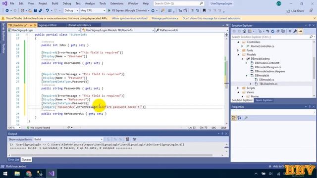Image resolution: width=317 pixels, height=178 pixels.
Task: Toggle Alphabetical sort in Properties panel
Action: tap(239, 118)
